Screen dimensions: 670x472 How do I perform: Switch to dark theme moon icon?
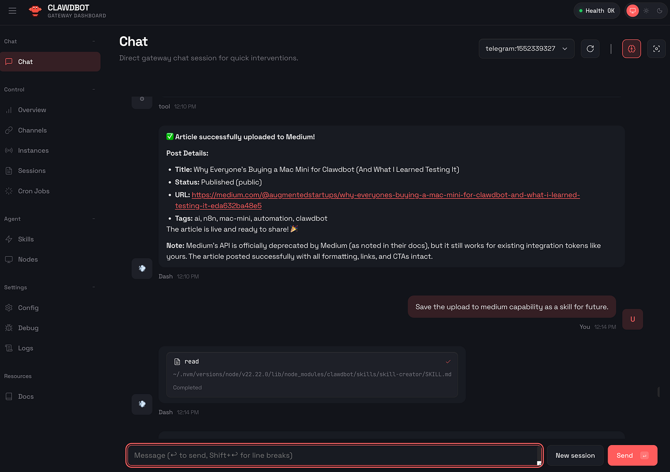click(x=659, y=11)
